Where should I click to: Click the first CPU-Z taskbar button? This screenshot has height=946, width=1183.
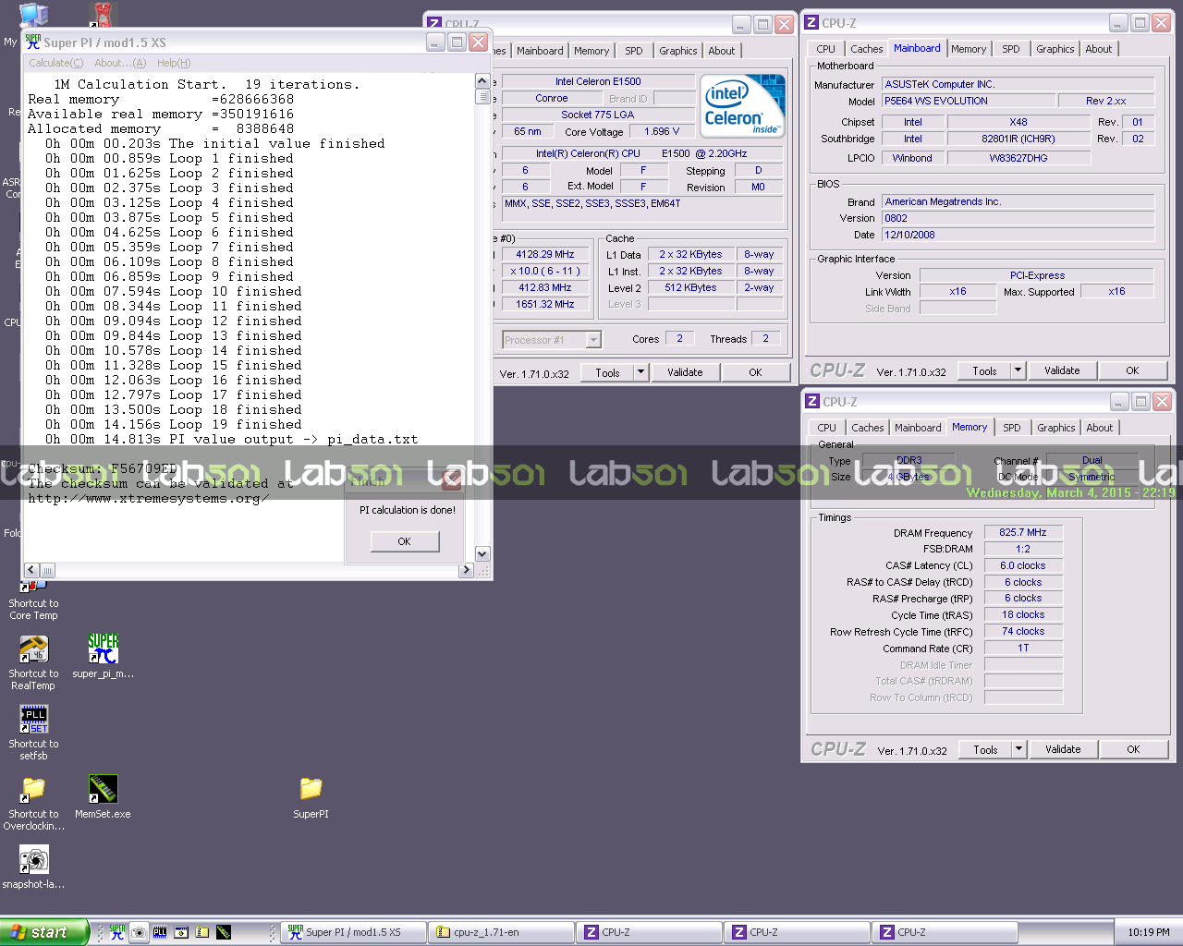pyautogui.click(x=650, y=932)
